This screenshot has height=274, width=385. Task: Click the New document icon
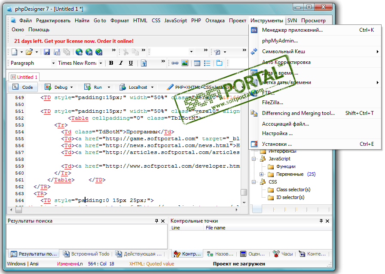point(15,52)
